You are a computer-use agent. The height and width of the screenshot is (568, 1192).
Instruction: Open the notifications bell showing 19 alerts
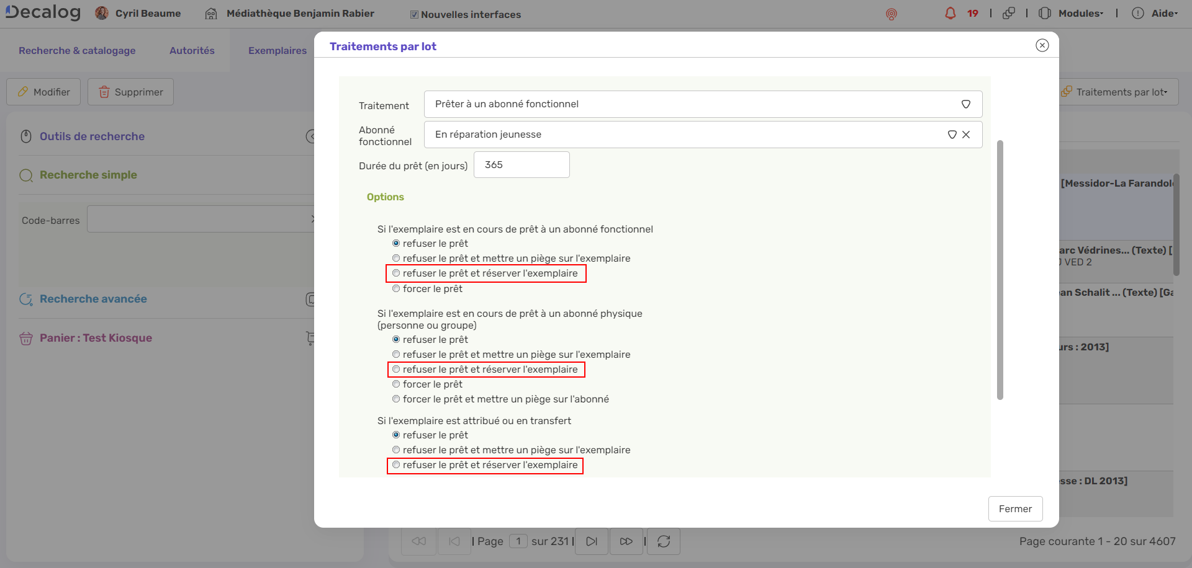point(950,13)
